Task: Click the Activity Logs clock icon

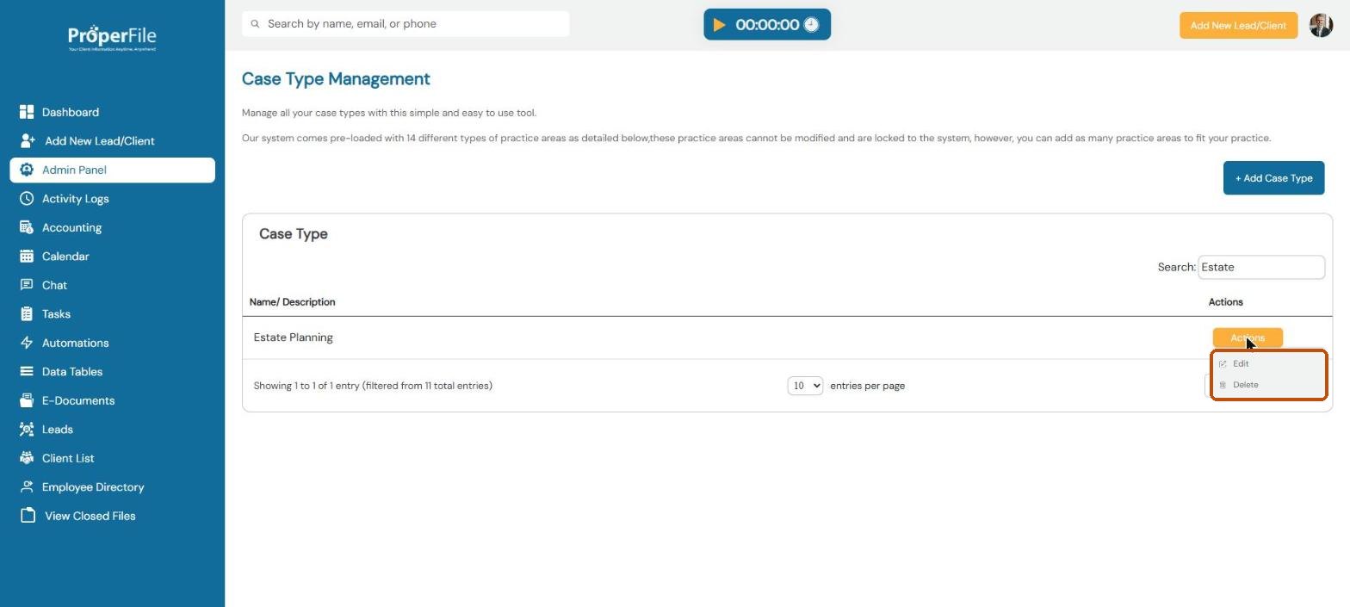Action: tap(27, 199)
